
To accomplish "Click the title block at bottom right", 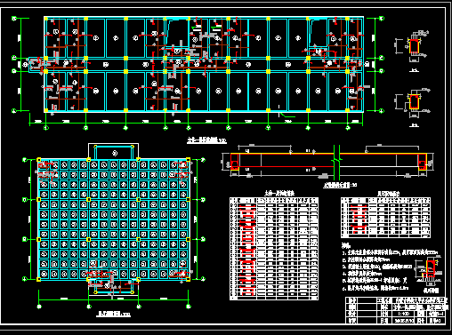I will pos(397,310).
